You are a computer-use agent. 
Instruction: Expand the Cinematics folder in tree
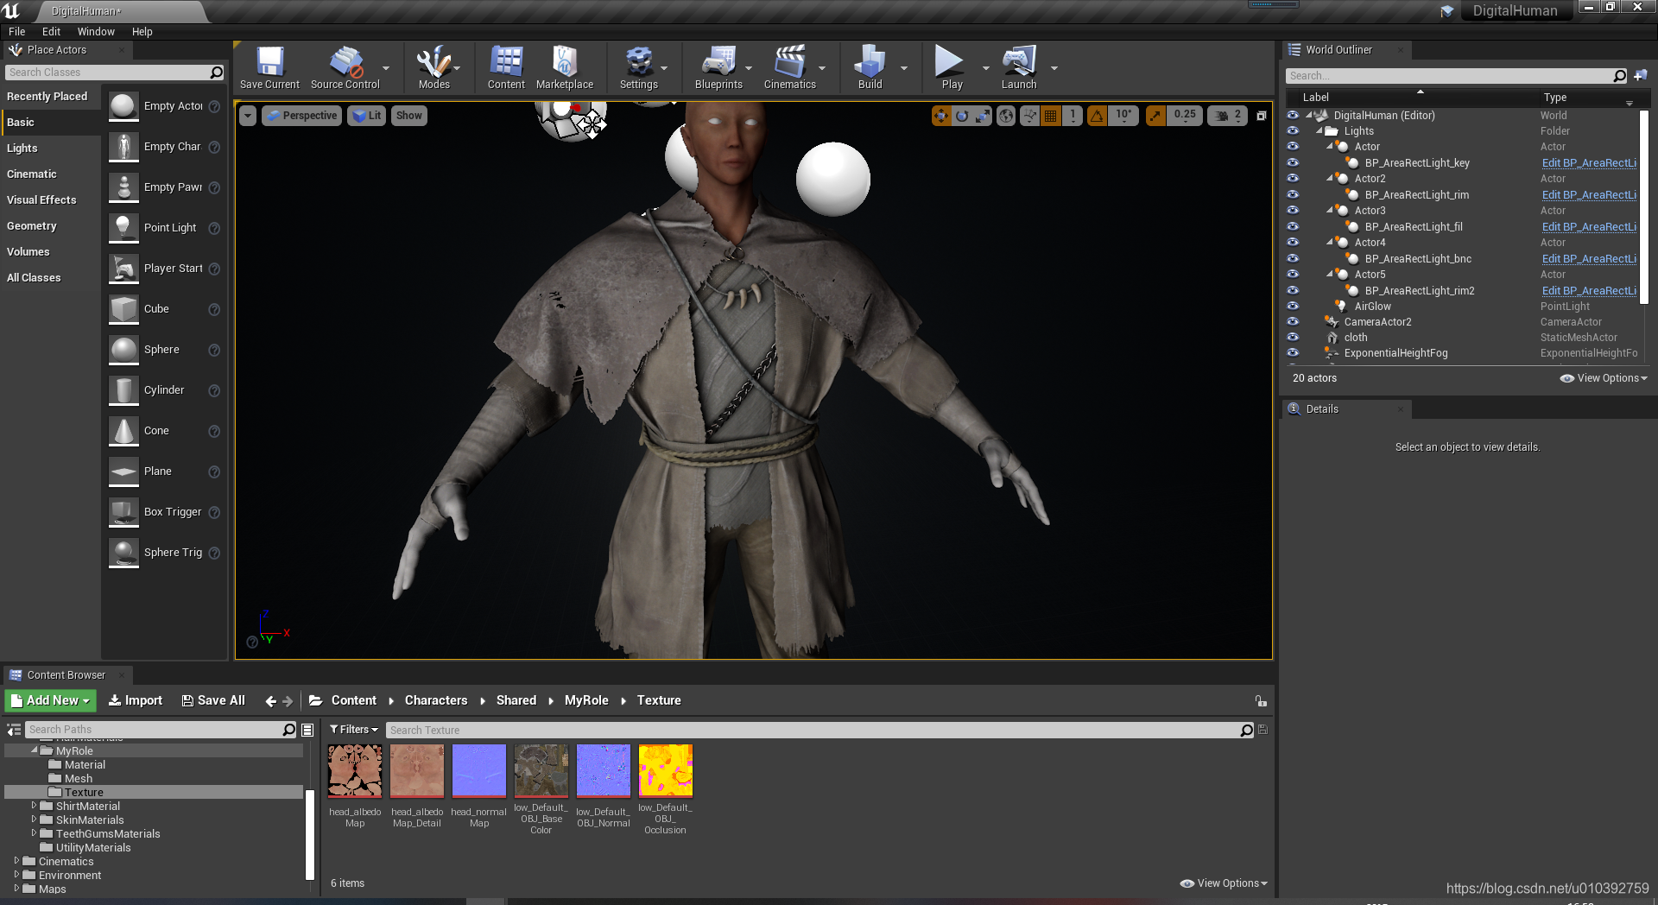16,861
